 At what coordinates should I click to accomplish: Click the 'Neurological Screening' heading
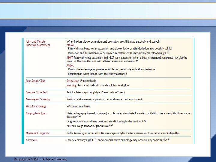point(38,99)
